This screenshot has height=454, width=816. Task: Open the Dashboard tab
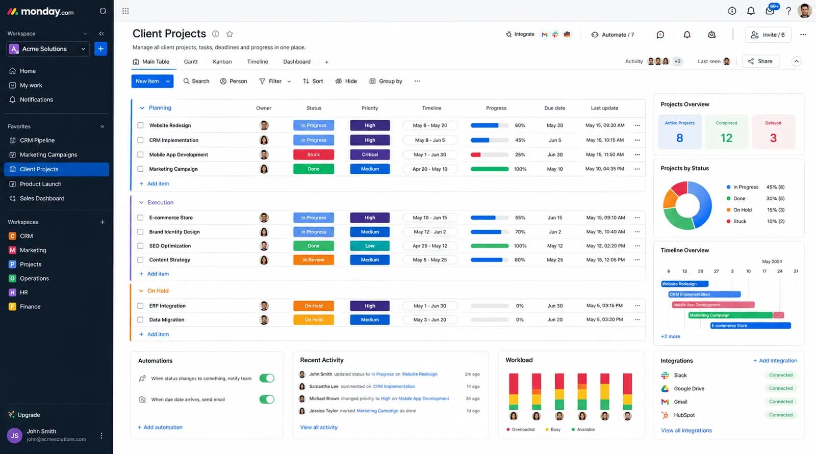tap(297, 62)
